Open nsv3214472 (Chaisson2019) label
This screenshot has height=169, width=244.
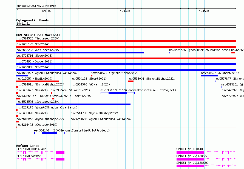point(37,125)
